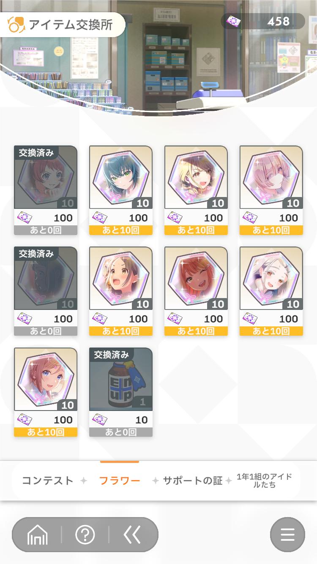Switch to the サポートの証 tab
Image resolution: width=317 pixels, height=564 pixels.
193,481
